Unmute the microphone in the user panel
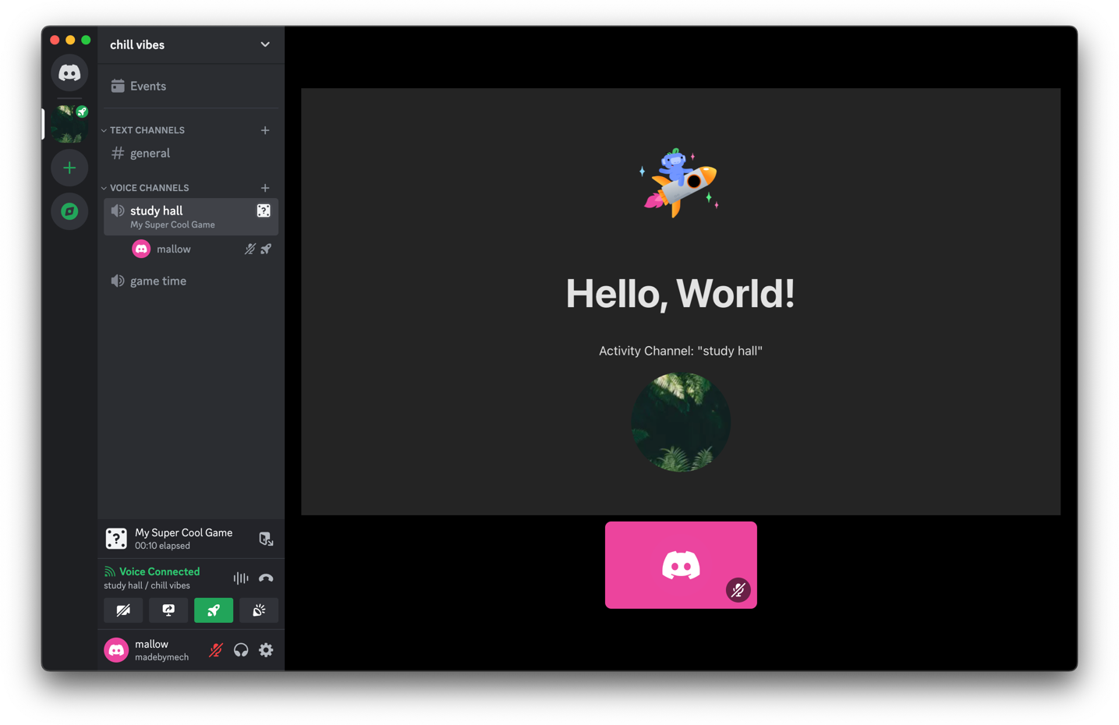Image resolution: width=1119 pixels, height=725 pixels. 214,649
